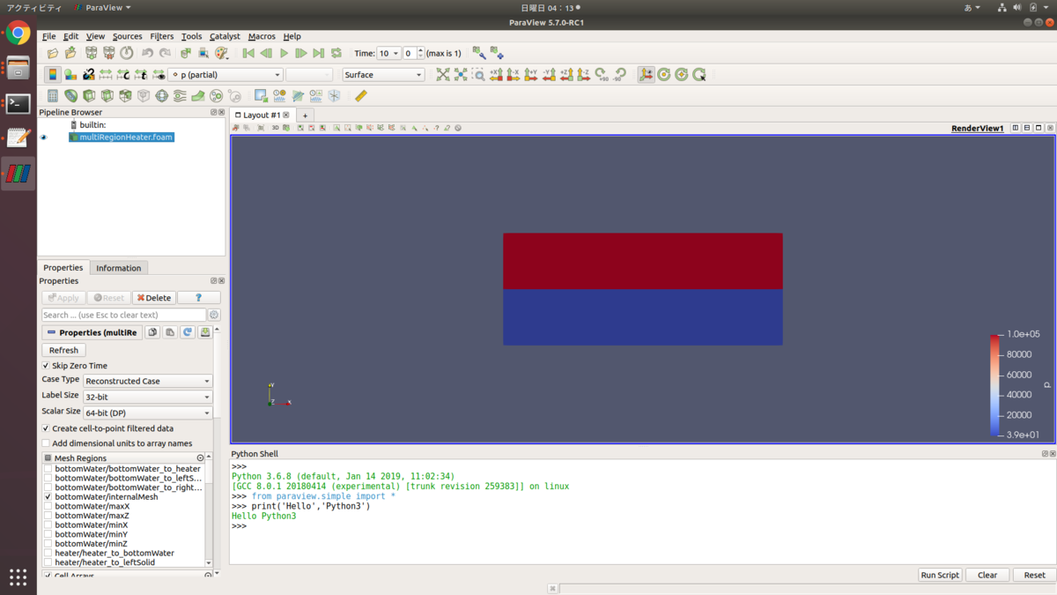Click Zoom to box icon

tap(478, 75)
